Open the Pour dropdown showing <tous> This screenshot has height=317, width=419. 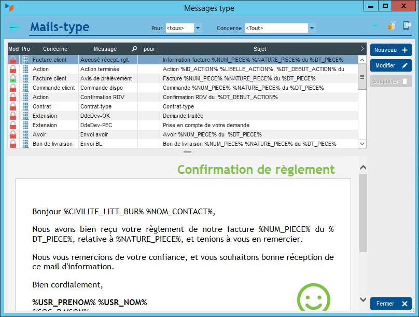(x=198, y=28)
